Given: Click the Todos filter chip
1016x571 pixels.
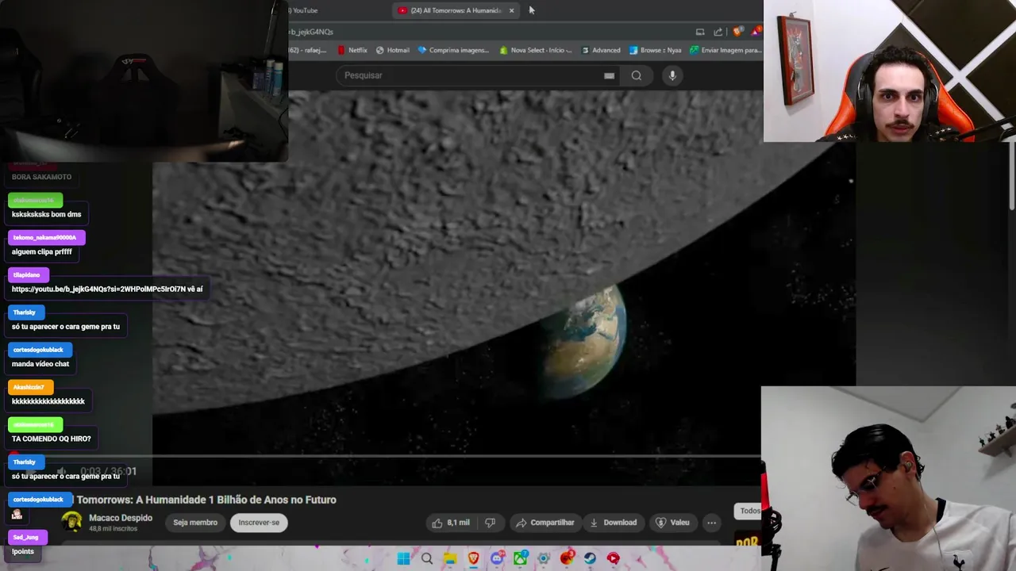Looking at the screenshot, I should click(749, 511).
